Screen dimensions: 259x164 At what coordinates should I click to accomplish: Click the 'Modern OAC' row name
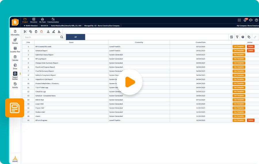click(x=40, y=112)
